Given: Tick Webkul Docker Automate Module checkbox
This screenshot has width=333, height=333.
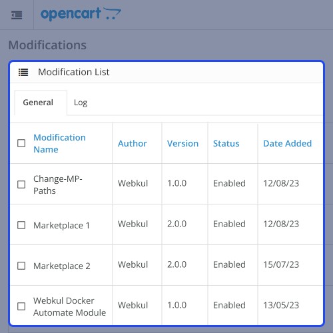Looking at the screenshot, I should point(21,306).
